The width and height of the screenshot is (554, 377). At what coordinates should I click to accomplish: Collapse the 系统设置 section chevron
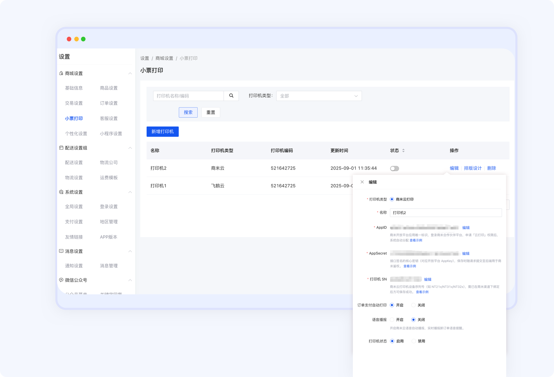(130, 192)
